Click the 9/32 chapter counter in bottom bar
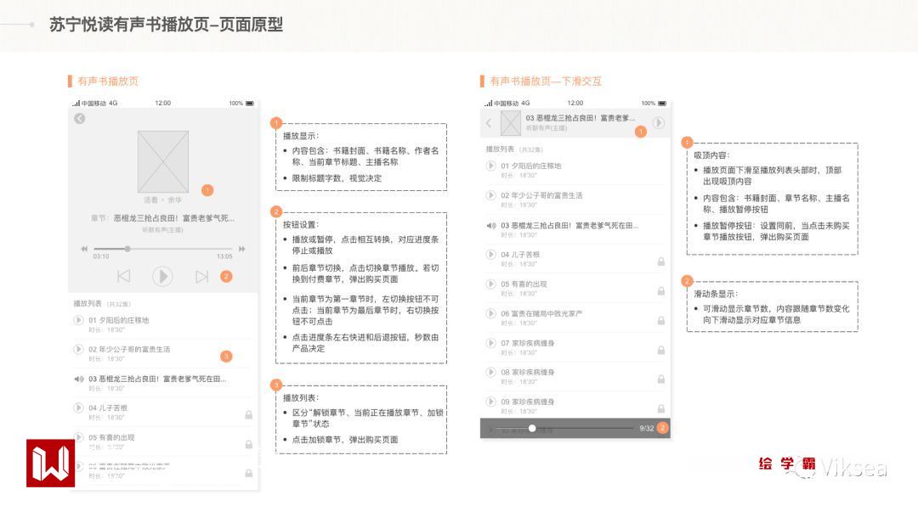918x506 pixels. pyautogui.click(x=646, y=428)
